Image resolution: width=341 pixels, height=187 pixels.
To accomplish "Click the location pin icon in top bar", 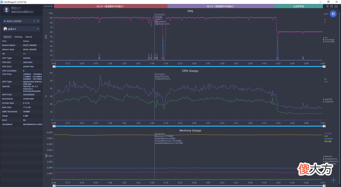I will (x=327, y=6).
